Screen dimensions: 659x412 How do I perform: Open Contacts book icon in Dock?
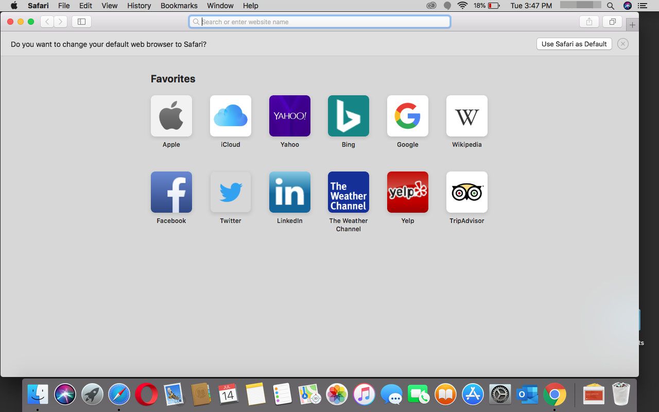click(201, 395)
